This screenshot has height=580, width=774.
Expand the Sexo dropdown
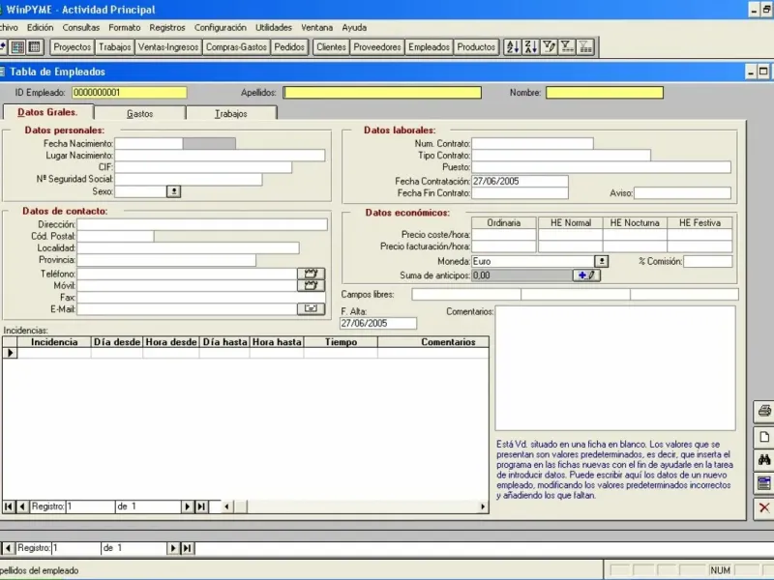point(173,191)
